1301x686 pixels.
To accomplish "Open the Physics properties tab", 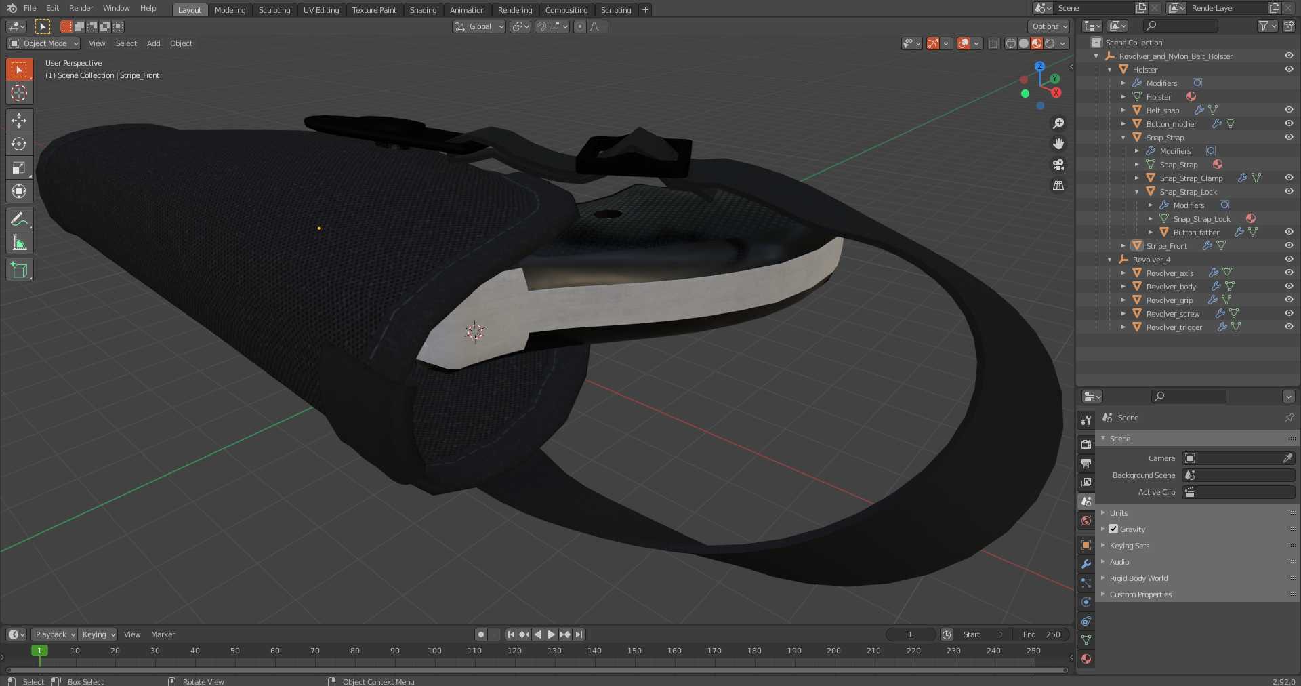I will click(1086, 602).
